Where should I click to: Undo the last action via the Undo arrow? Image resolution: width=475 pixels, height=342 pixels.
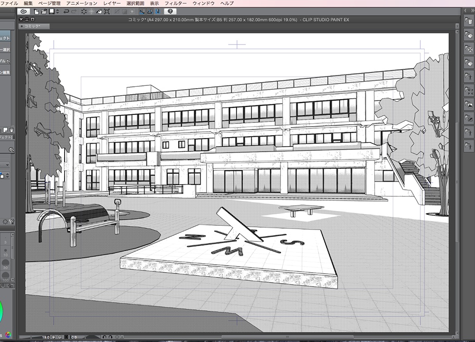coord(66,12)
